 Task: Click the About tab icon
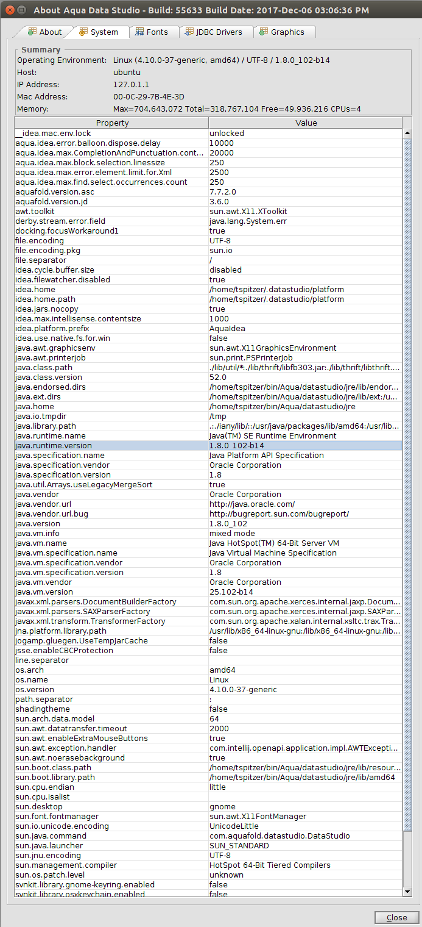32,32
